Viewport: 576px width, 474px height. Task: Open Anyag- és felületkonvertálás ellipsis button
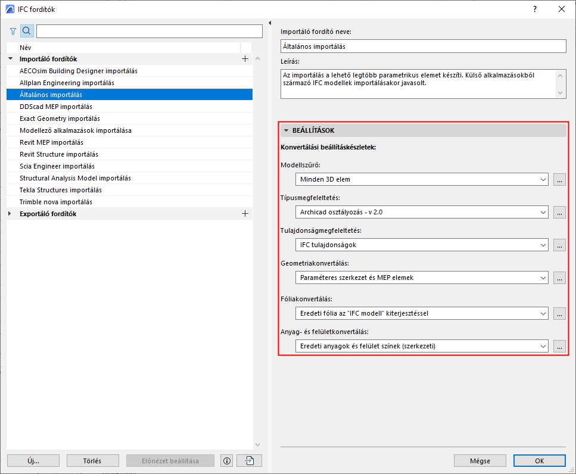tap(559, 346)
